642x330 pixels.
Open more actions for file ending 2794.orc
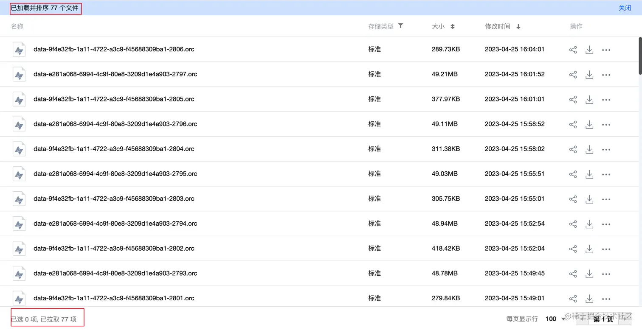pyautogui.click(x=606, y=224)
